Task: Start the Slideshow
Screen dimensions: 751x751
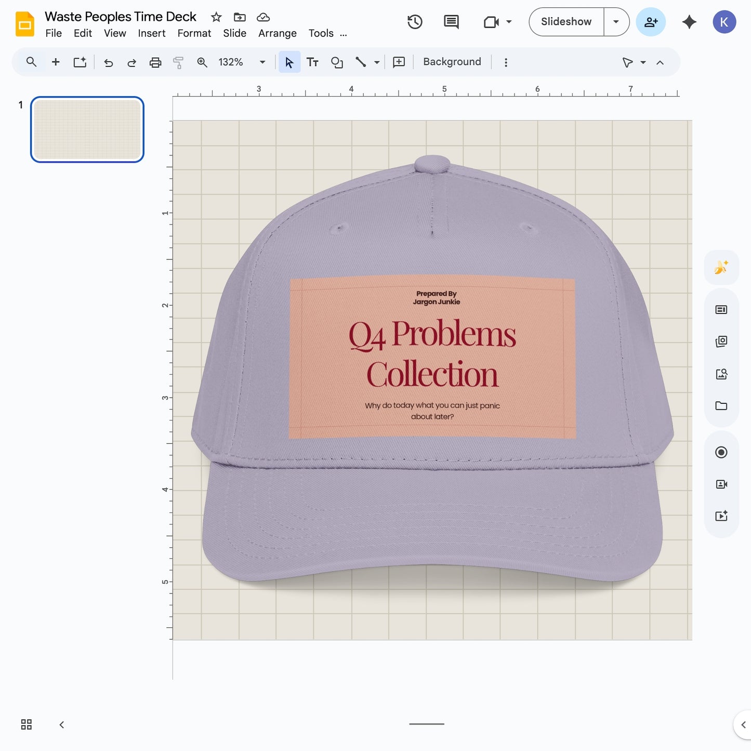Action: tap(566, 22)
